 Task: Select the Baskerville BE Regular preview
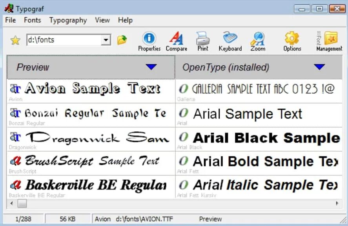point(96,185)
